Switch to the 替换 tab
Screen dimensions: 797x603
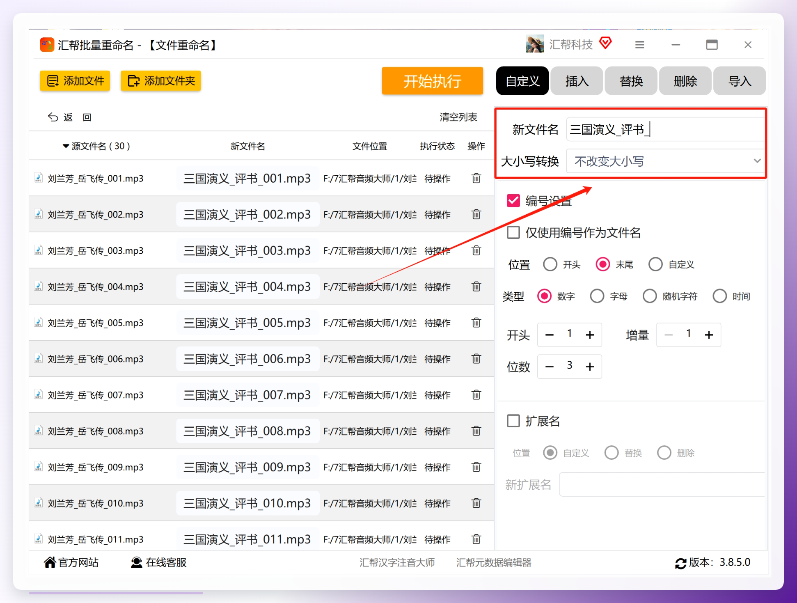[x=631, y=81]
